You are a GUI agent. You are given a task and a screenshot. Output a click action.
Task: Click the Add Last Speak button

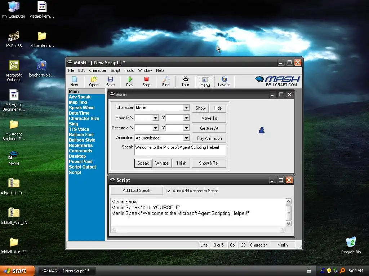click(x=137, y=190)
